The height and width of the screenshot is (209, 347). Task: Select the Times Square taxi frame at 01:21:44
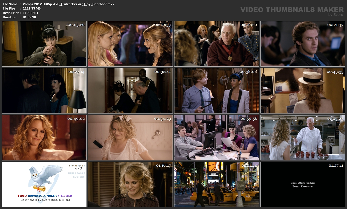pyautogui.click(x=217, y=185)
